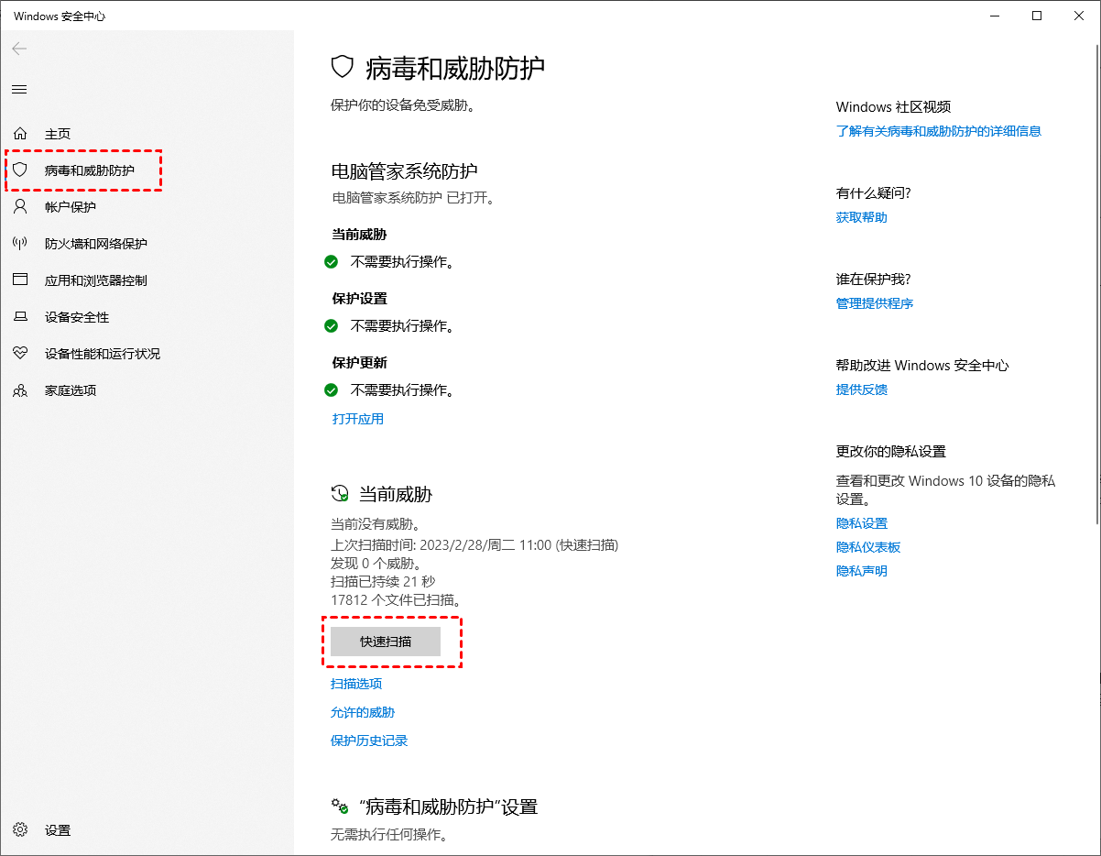Click the shield icon beside 病毒和威胁防护 in sidebar
Image resolution: width=1101 pixels, height=856 pixels.
[x=20, y=170]
